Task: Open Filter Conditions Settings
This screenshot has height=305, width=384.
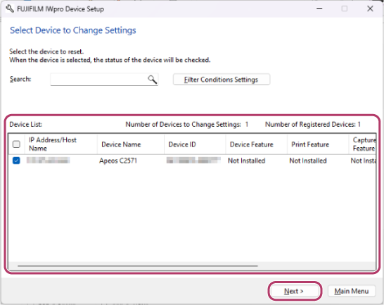Action: (x=222, y=80)
